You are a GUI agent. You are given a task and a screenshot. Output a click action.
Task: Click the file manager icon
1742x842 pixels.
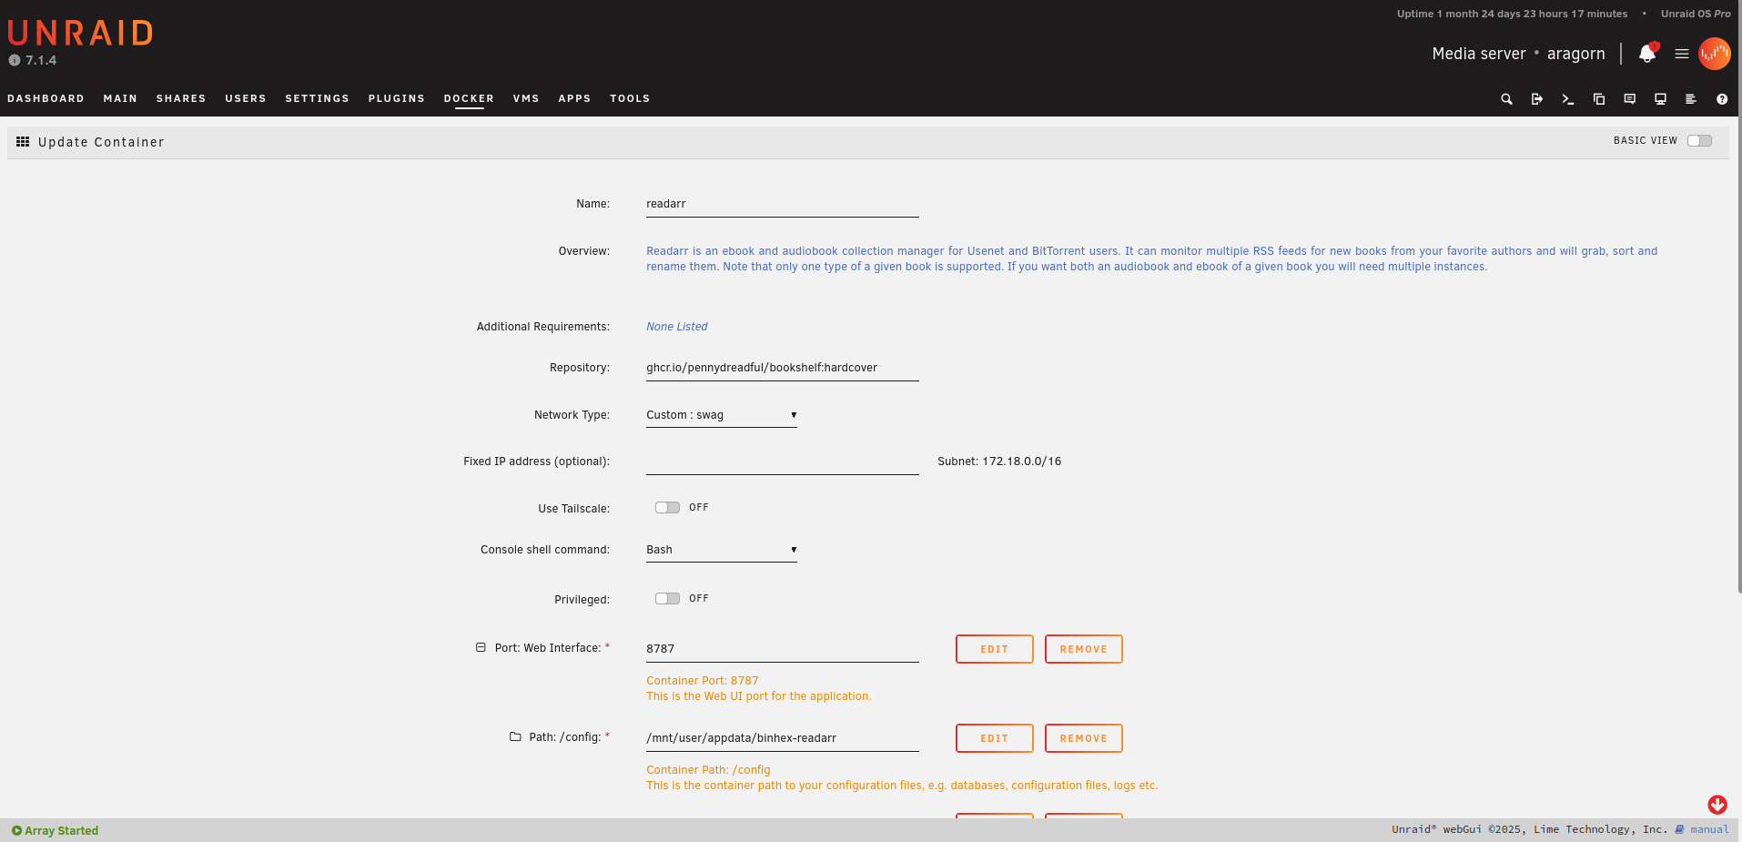coord(1599,99)
